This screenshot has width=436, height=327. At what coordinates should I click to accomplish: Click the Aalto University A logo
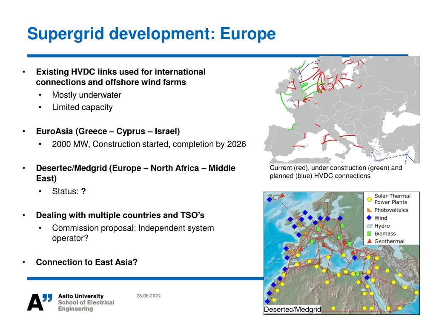point(40,302)
